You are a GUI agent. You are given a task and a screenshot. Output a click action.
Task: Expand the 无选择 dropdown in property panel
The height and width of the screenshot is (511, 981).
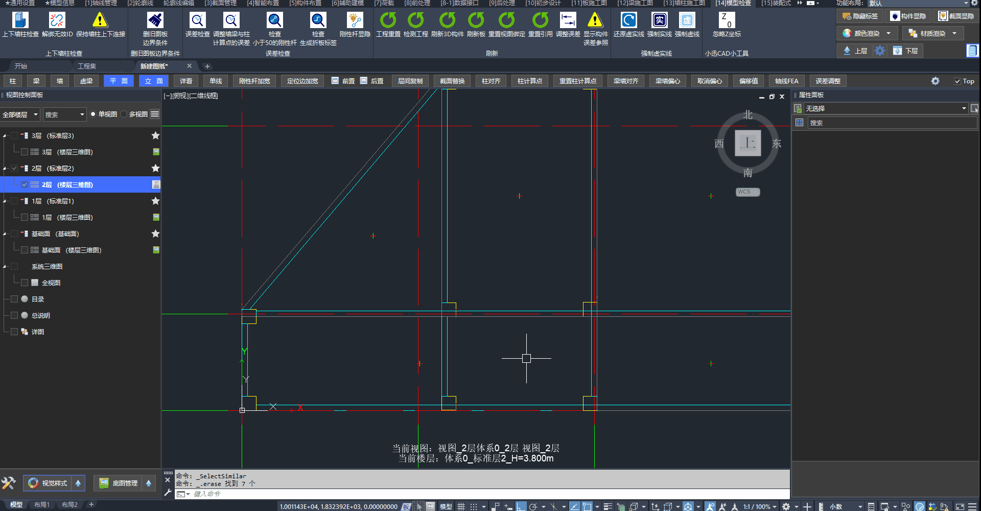point(964,108)
